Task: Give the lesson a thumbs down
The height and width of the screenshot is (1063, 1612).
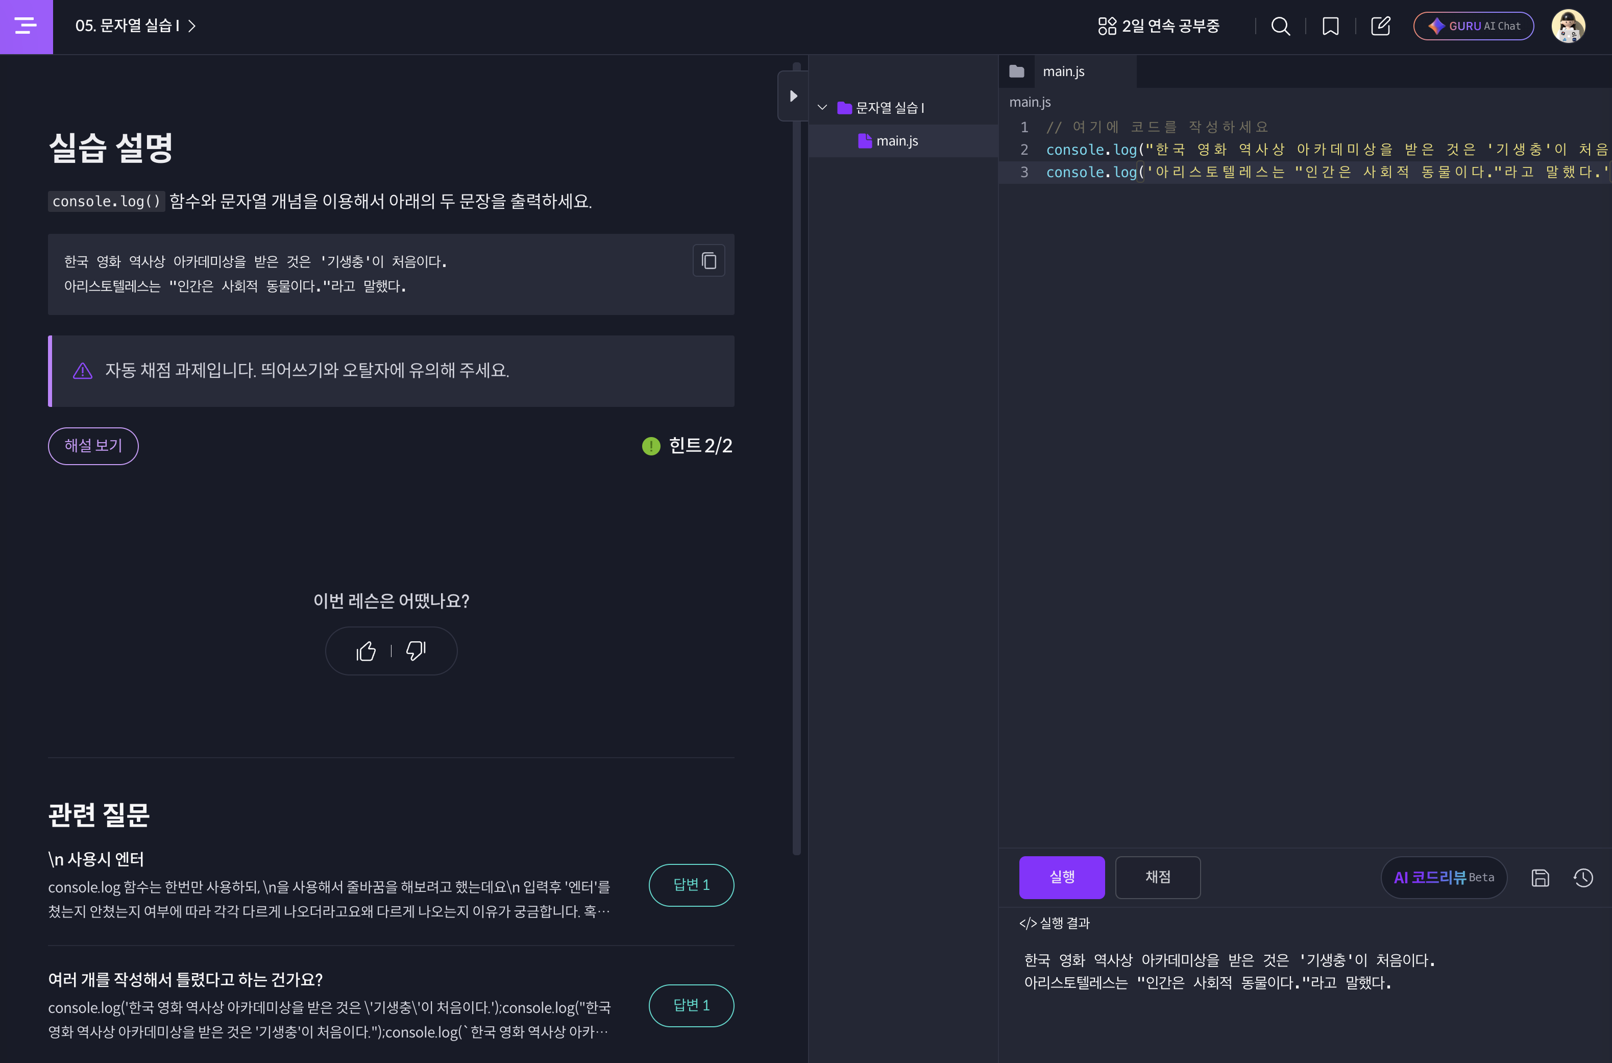Action: (x=416, y=651)
